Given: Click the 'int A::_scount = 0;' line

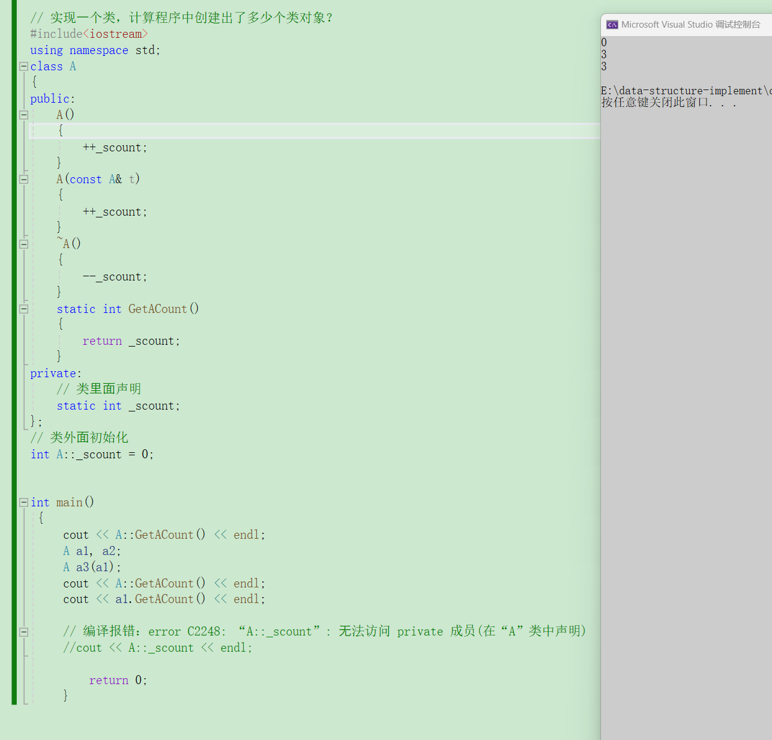Looking at the screenshot, I should pos(92,455).
